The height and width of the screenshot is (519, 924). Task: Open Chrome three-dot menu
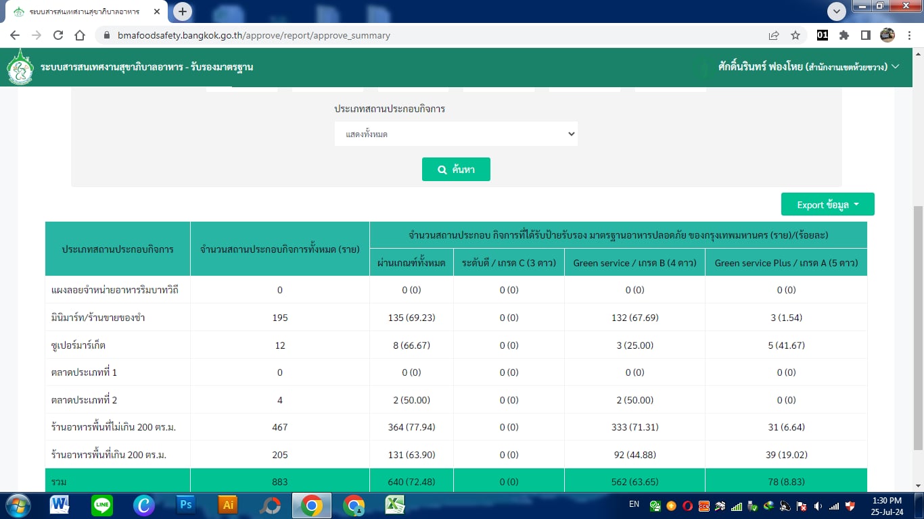(908, 35)
